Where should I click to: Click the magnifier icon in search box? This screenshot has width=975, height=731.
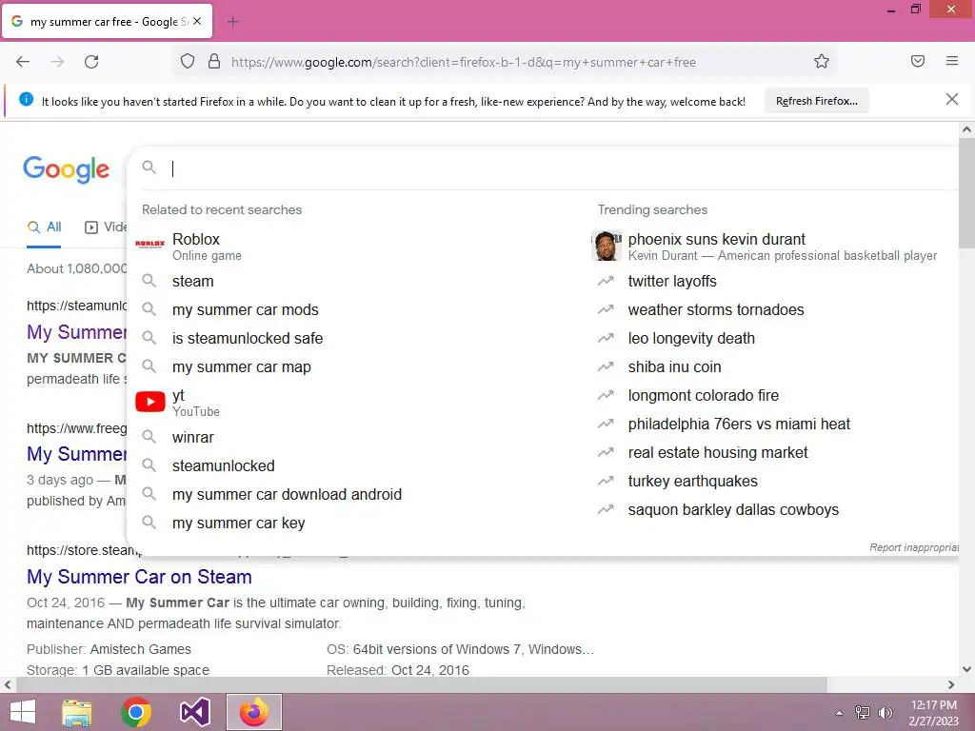point(149,168)
